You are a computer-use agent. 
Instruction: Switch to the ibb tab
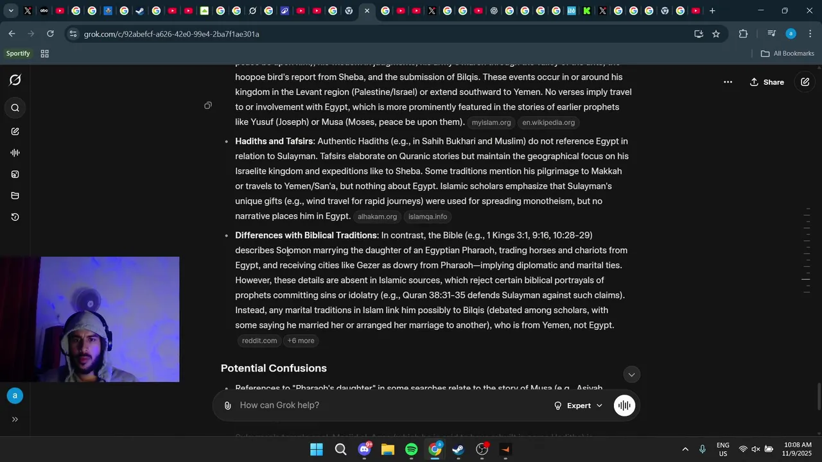coord(571,11)
